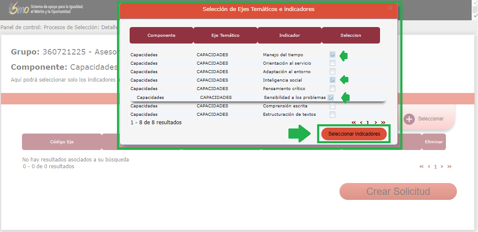Go to first page in dialog pagination

[354, 123]
